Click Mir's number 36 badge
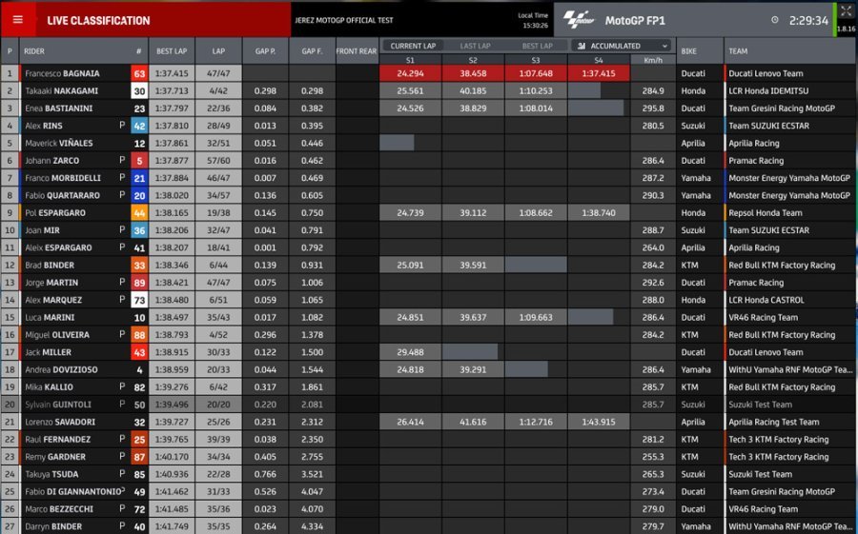 [x=139, y=230]
